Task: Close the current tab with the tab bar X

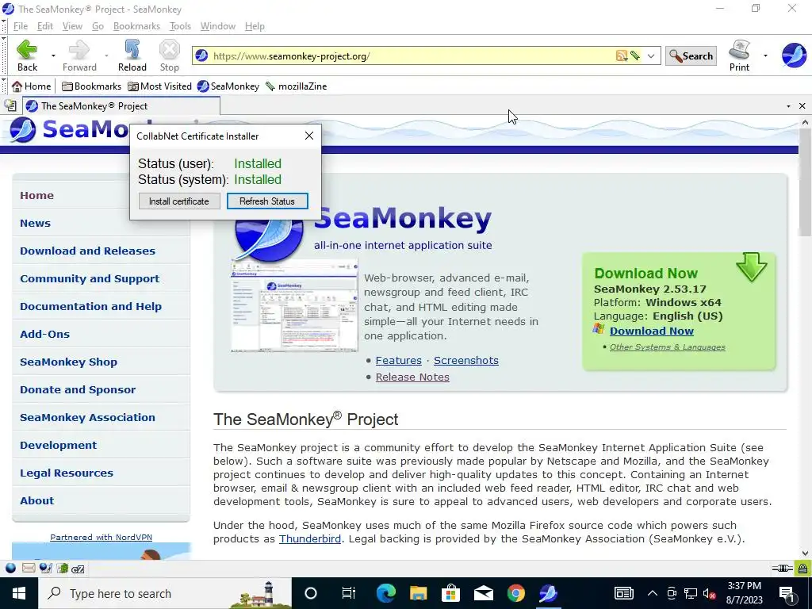Action: click(802, 106)
